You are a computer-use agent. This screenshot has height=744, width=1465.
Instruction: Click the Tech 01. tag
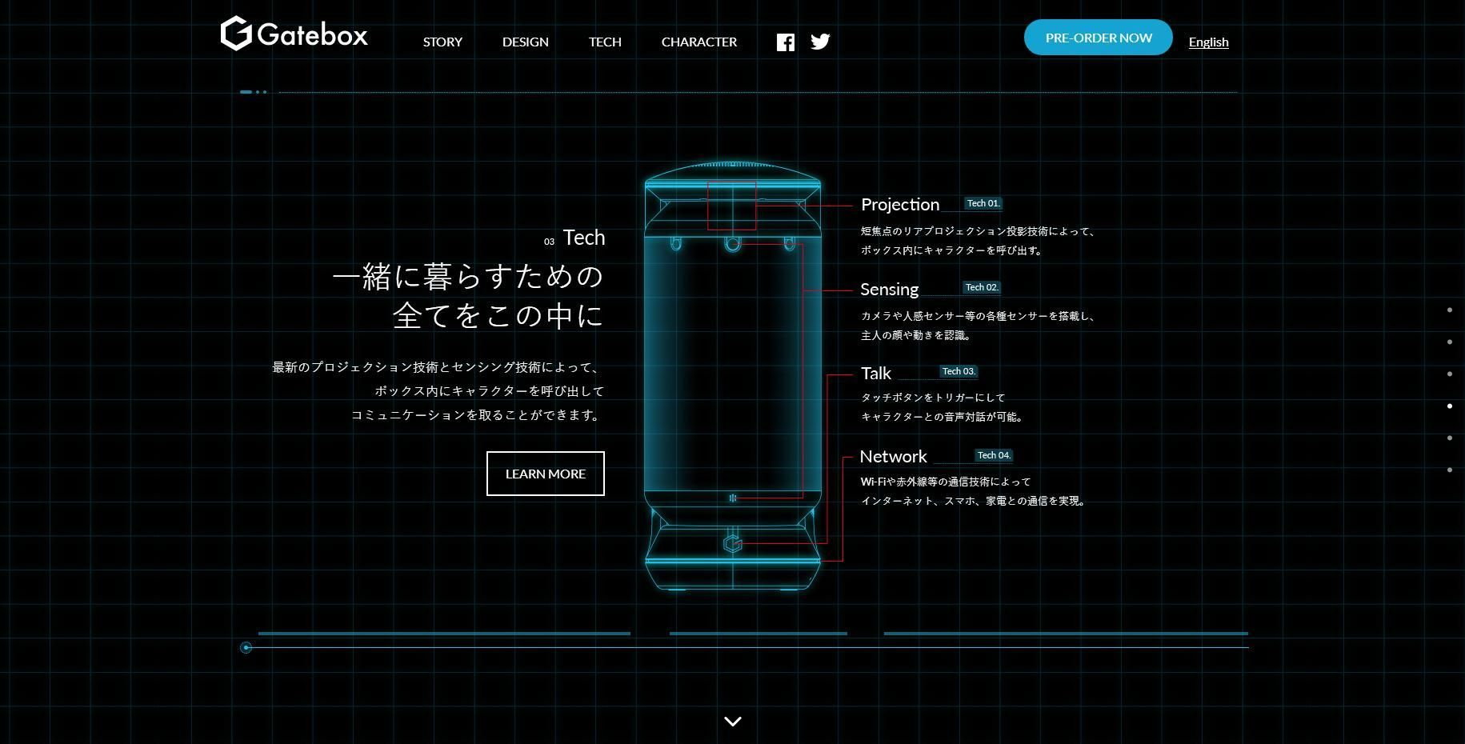click(x=983, y=203)
